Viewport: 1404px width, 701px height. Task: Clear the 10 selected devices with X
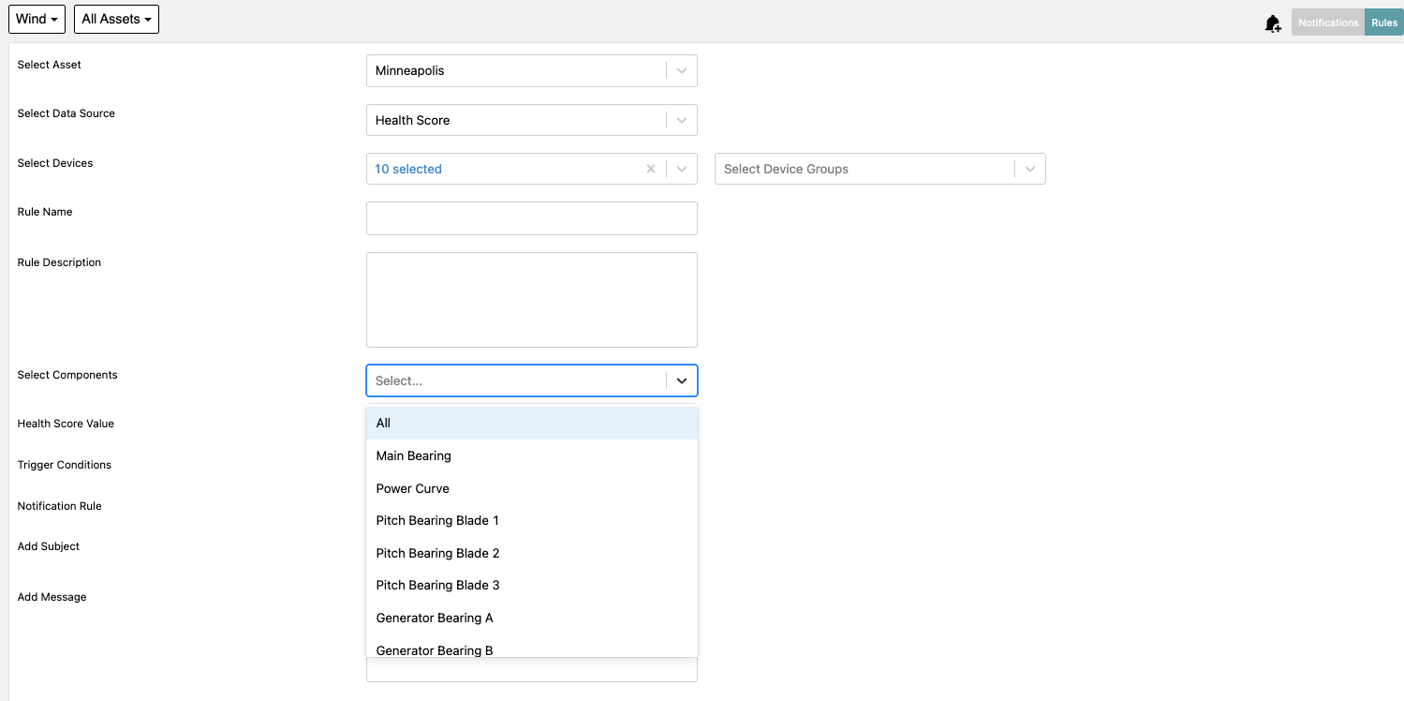pos(651,170)
